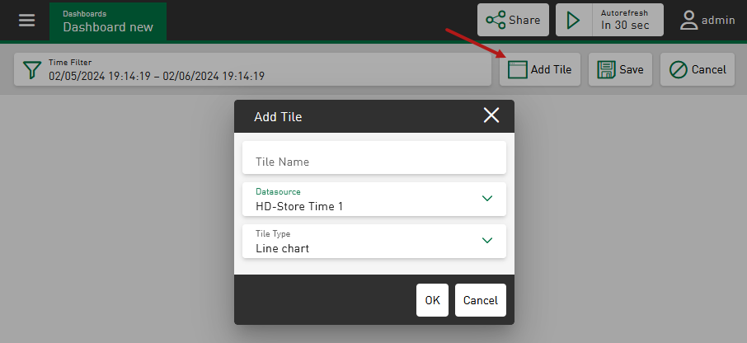
Task: Click OK in the Add Tile dialog
Action: pos(432,300)
